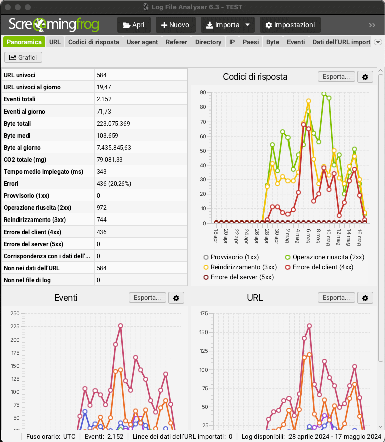Export the Codici di risposta chart
Viewport: 385px width, 442px height.
coord(336,77)
